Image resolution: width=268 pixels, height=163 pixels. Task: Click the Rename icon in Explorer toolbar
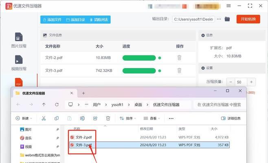pos(82,118)
